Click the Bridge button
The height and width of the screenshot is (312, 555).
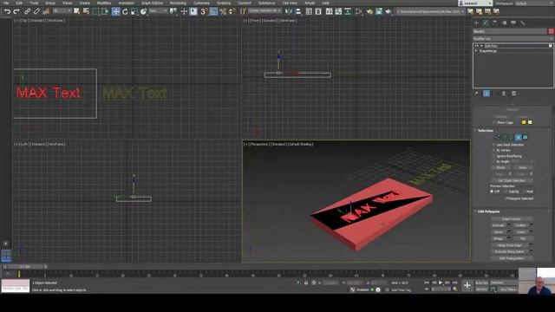click(499, 239)
